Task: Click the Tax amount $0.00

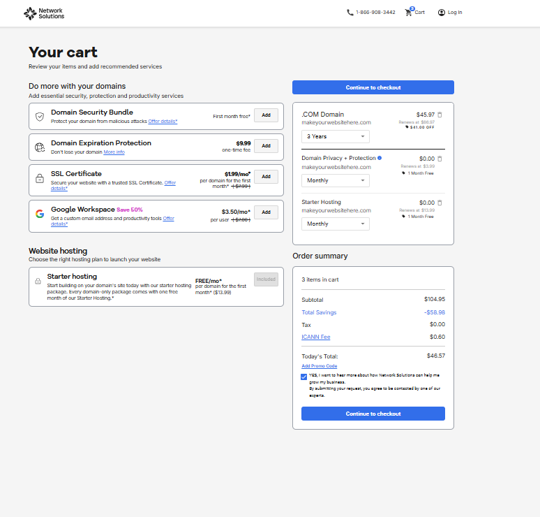Action: [437, 324]
